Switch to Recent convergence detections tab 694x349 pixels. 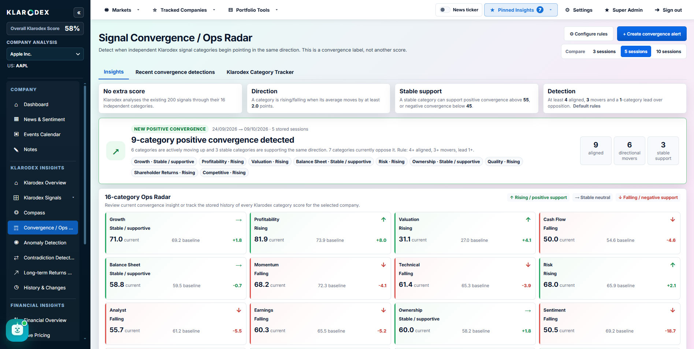(x=175, y=72)
